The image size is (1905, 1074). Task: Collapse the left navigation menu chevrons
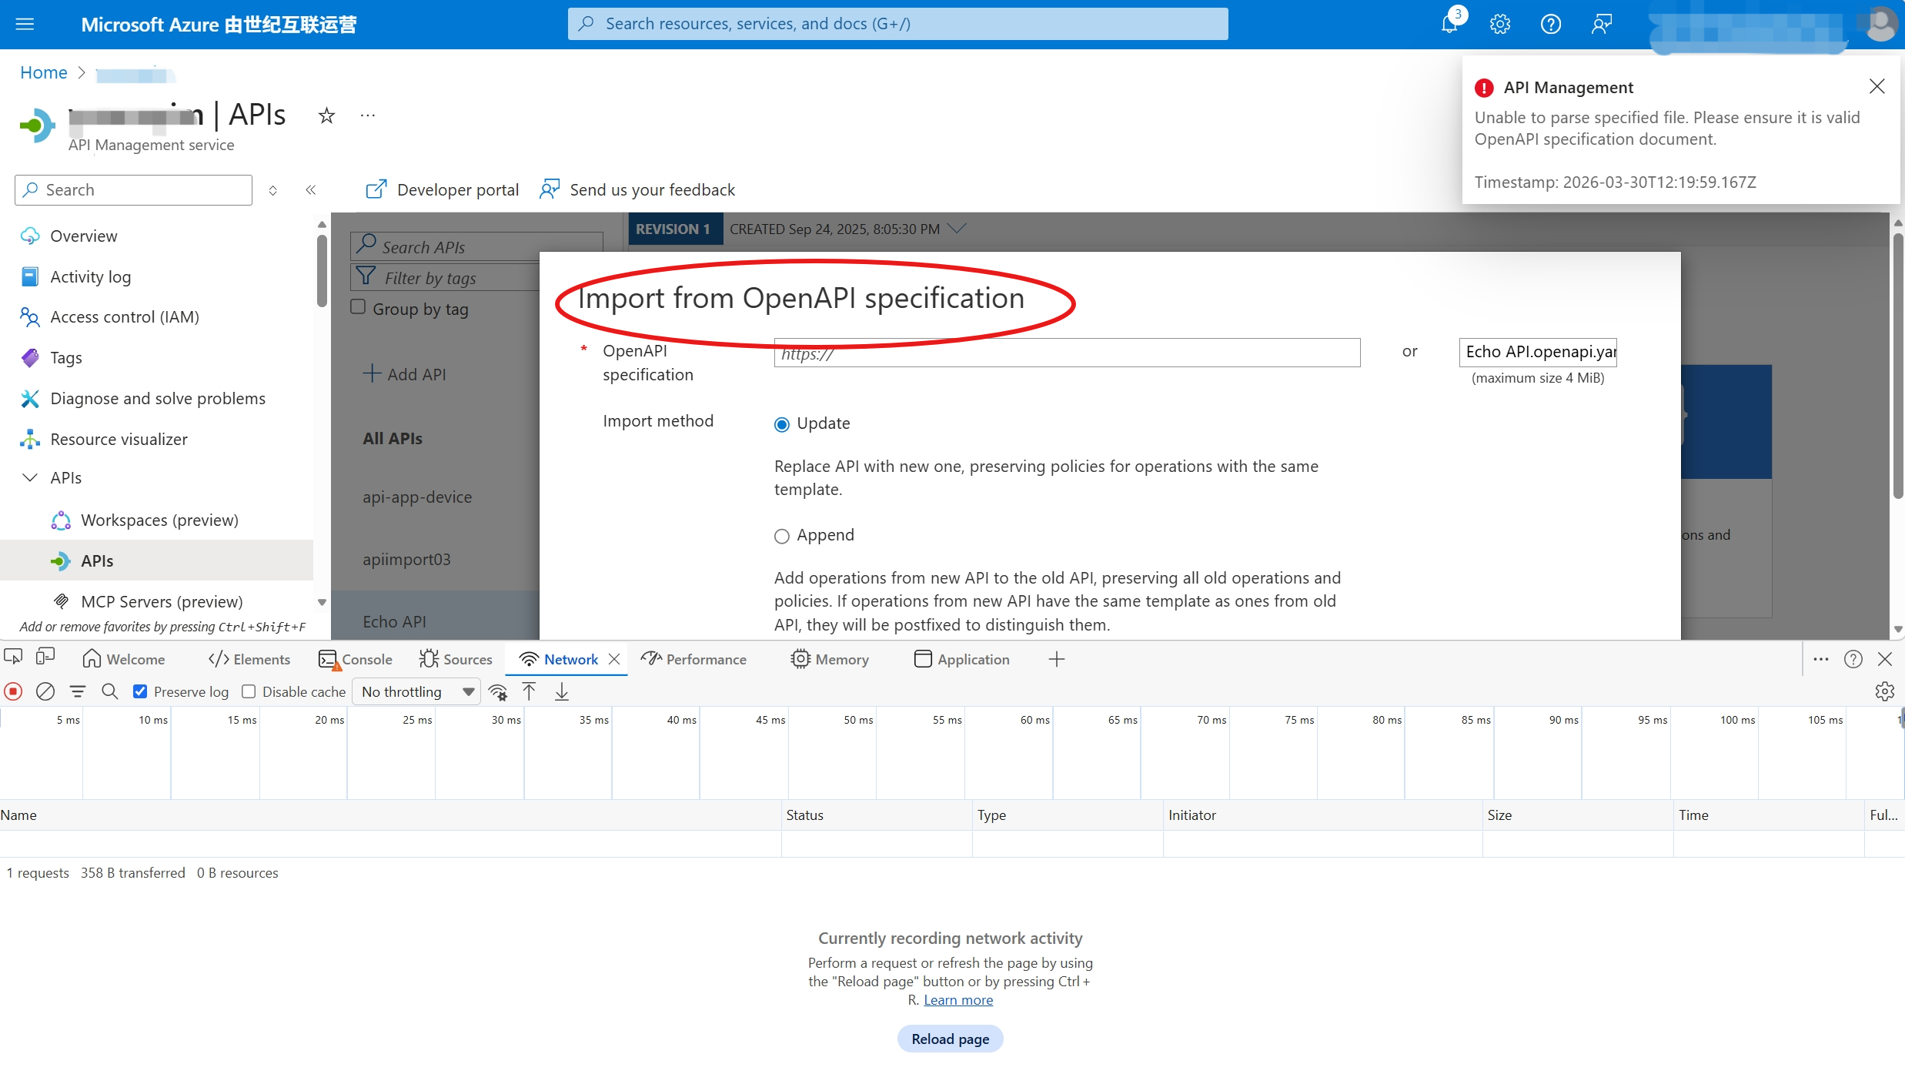[311, 190]
